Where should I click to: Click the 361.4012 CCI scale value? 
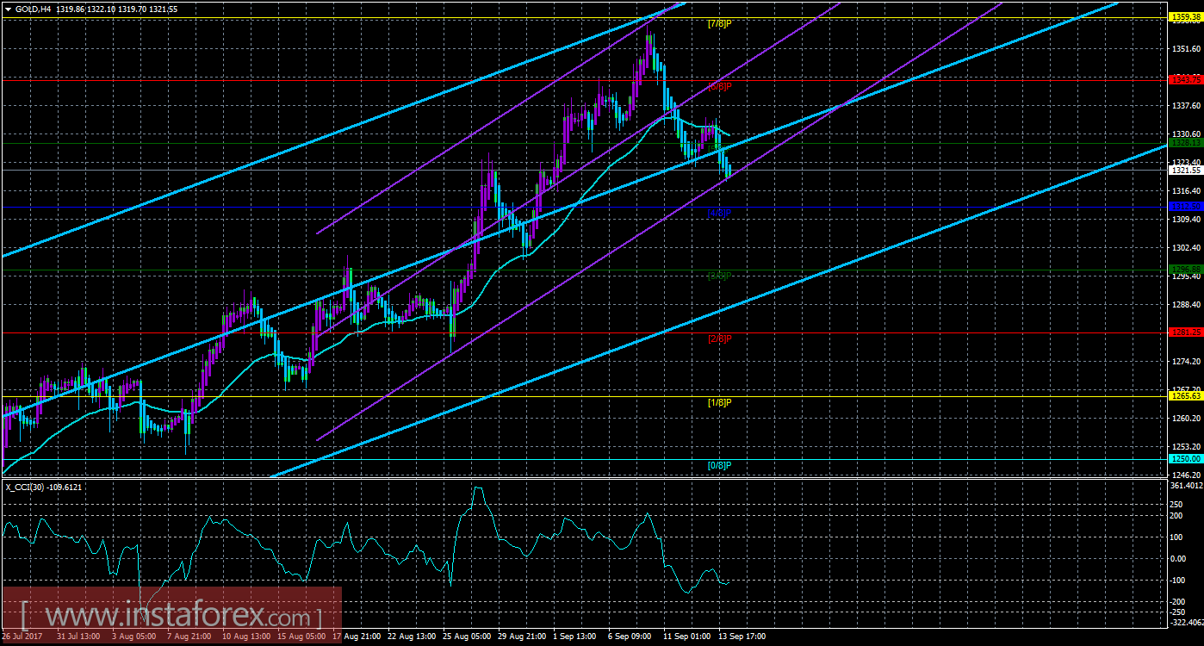[1186, 486]
